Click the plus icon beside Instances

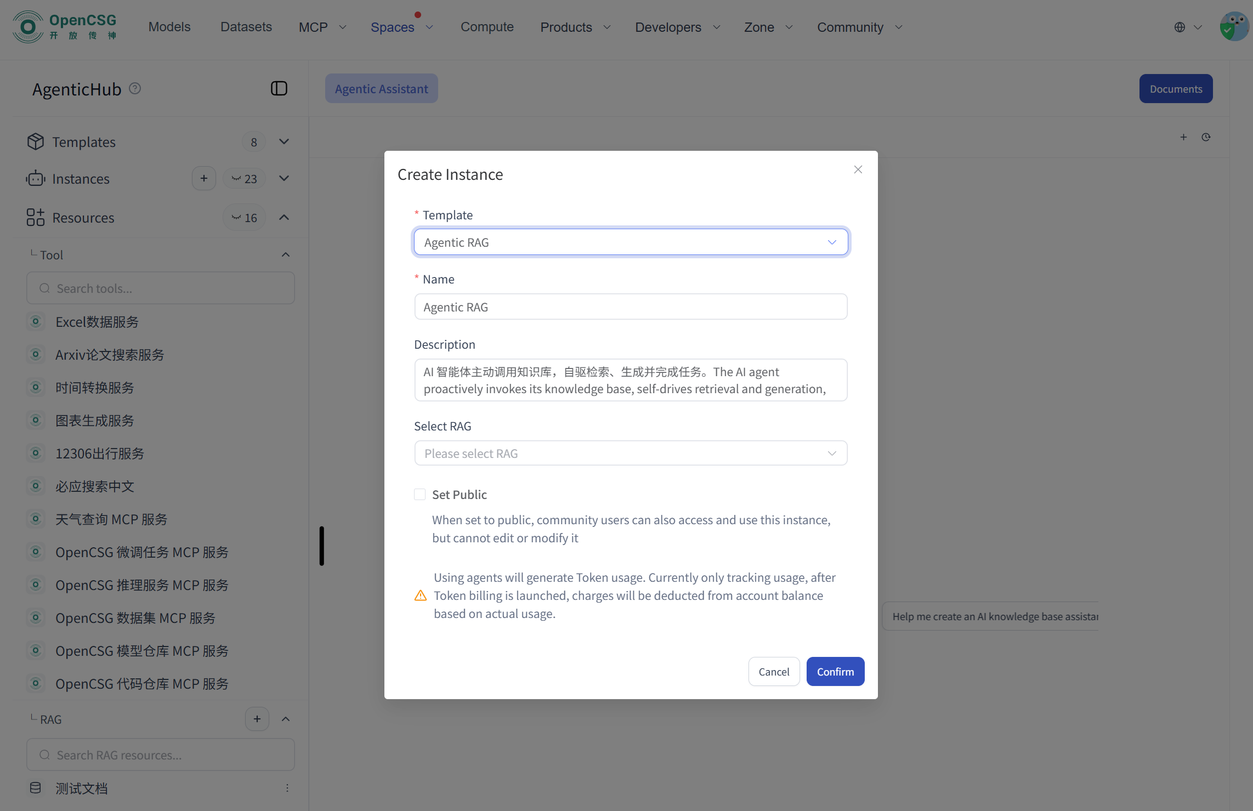(x=204, y=179)
